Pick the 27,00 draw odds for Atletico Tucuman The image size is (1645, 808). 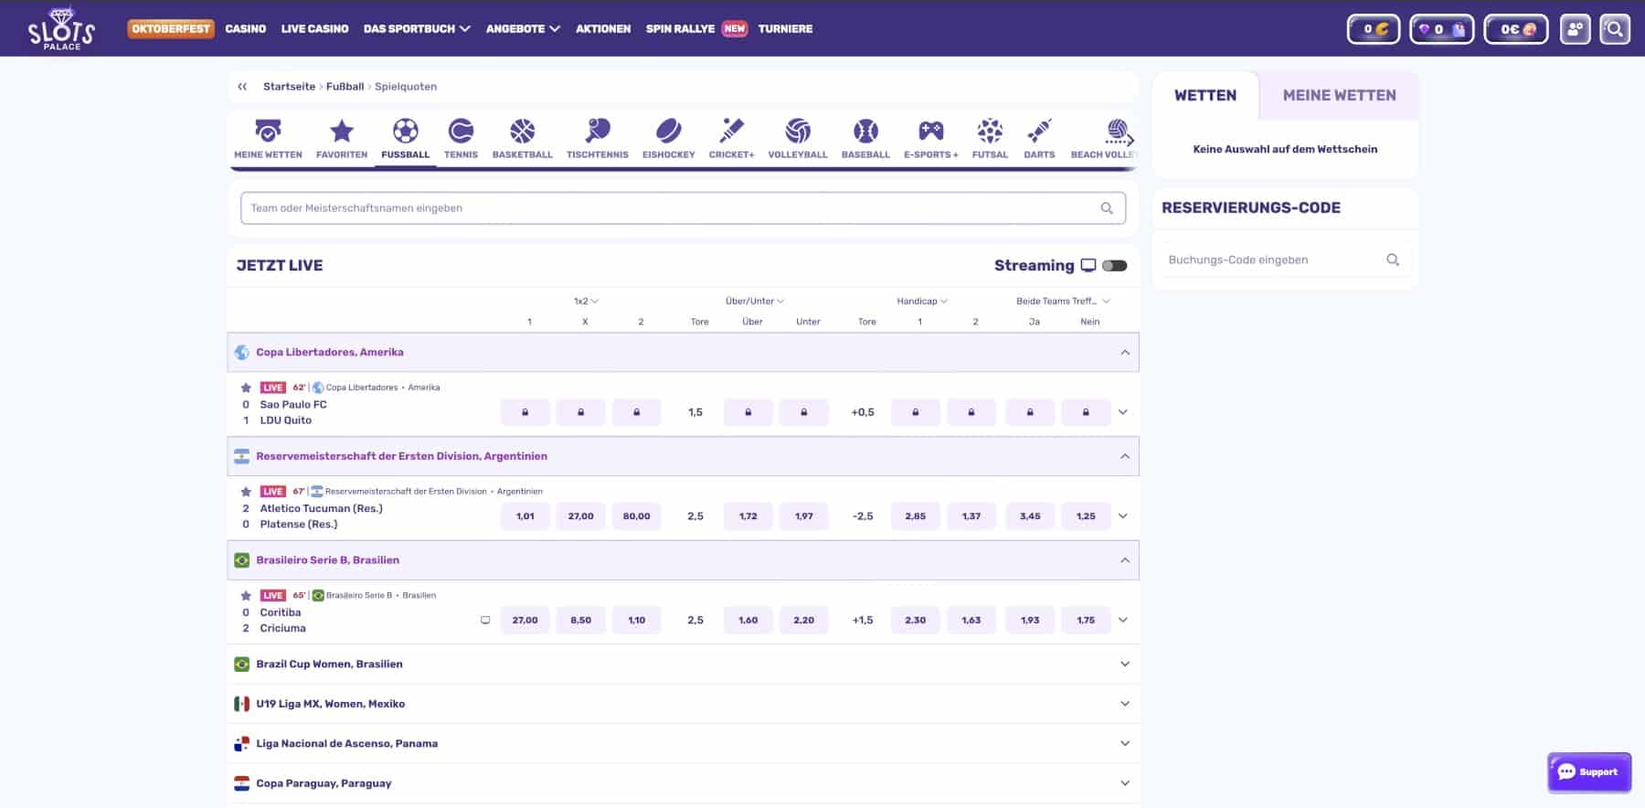[580, 516]
